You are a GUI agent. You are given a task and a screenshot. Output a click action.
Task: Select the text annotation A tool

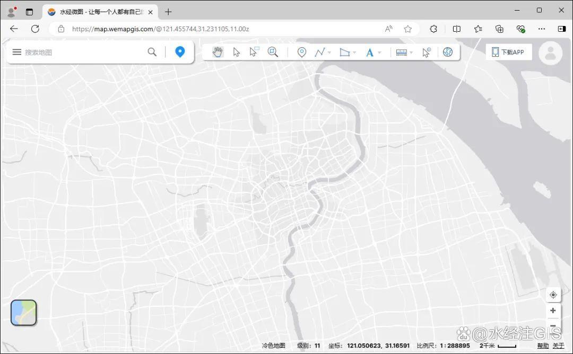(369, 52)
